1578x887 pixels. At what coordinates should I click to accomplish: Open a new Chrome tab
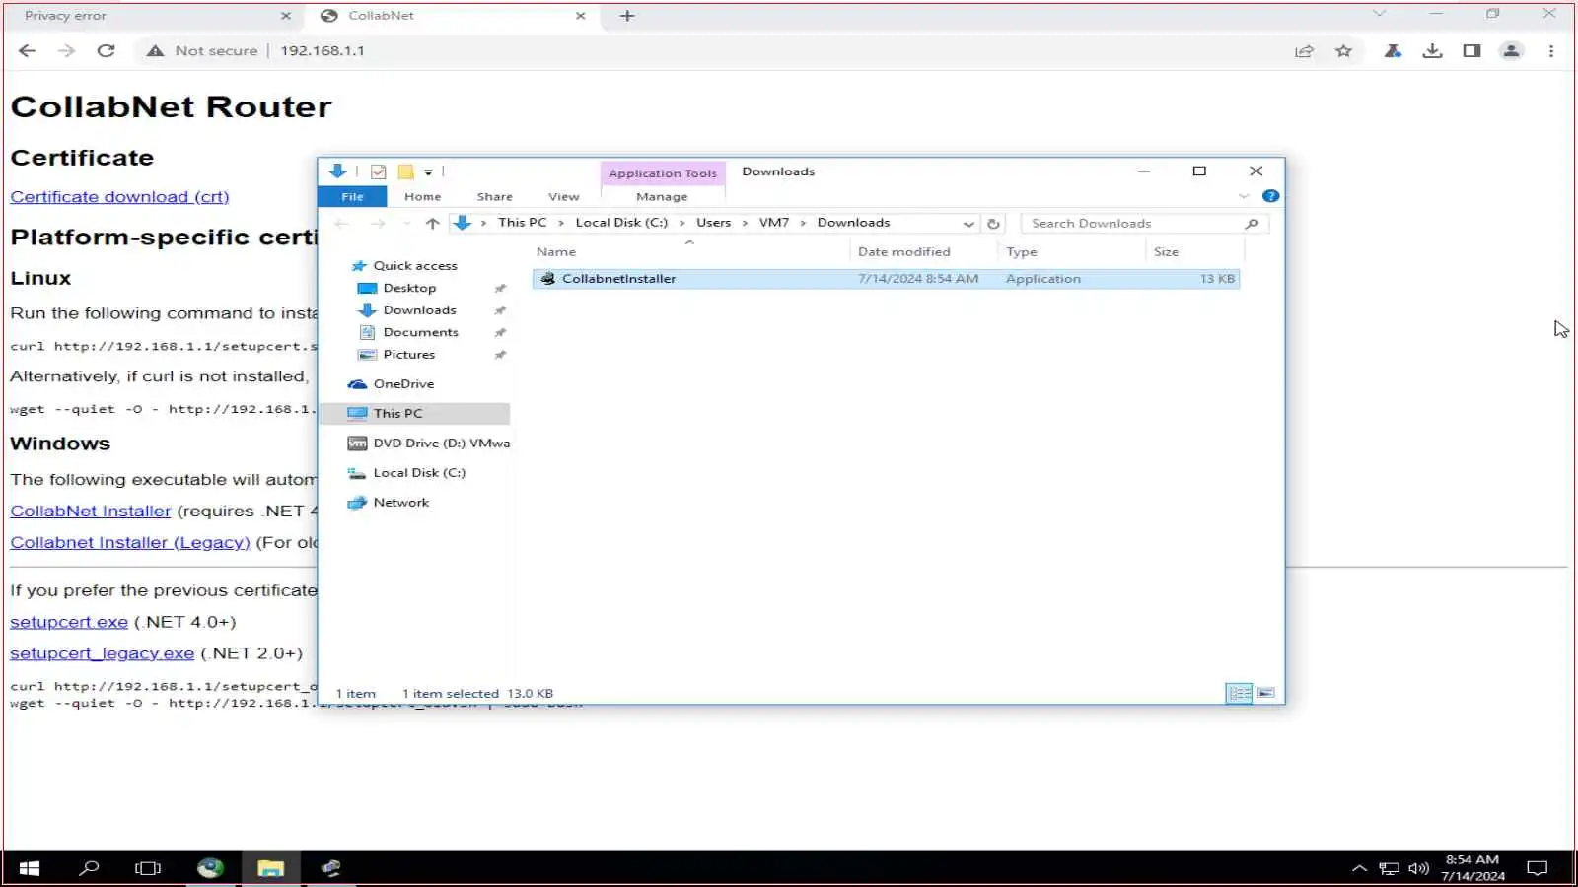click(627, 16)
